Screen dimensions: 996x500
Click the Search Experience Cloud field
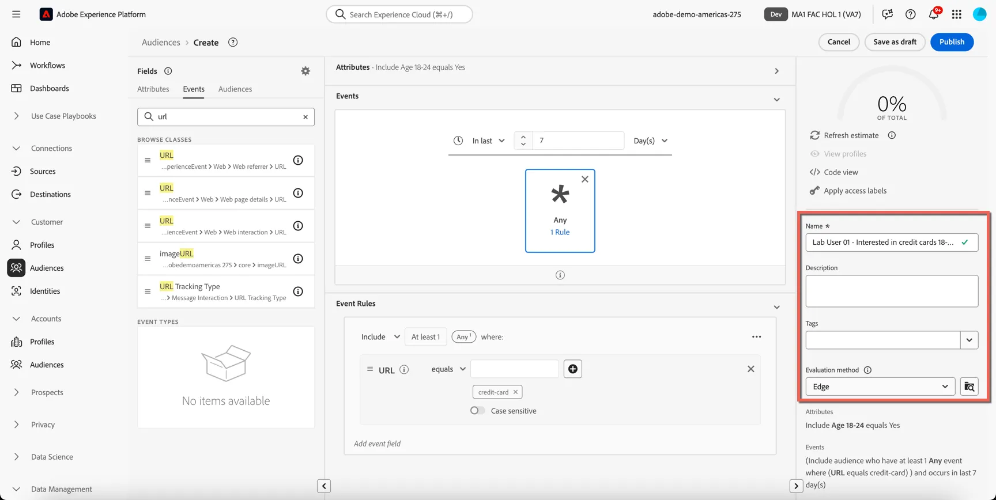point(399,14)
